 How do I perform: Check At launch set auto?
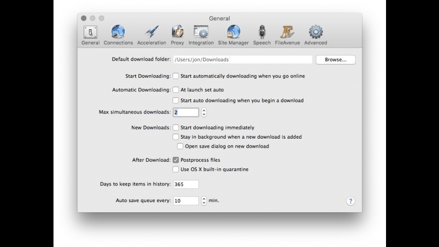click(x=176, y=90)
